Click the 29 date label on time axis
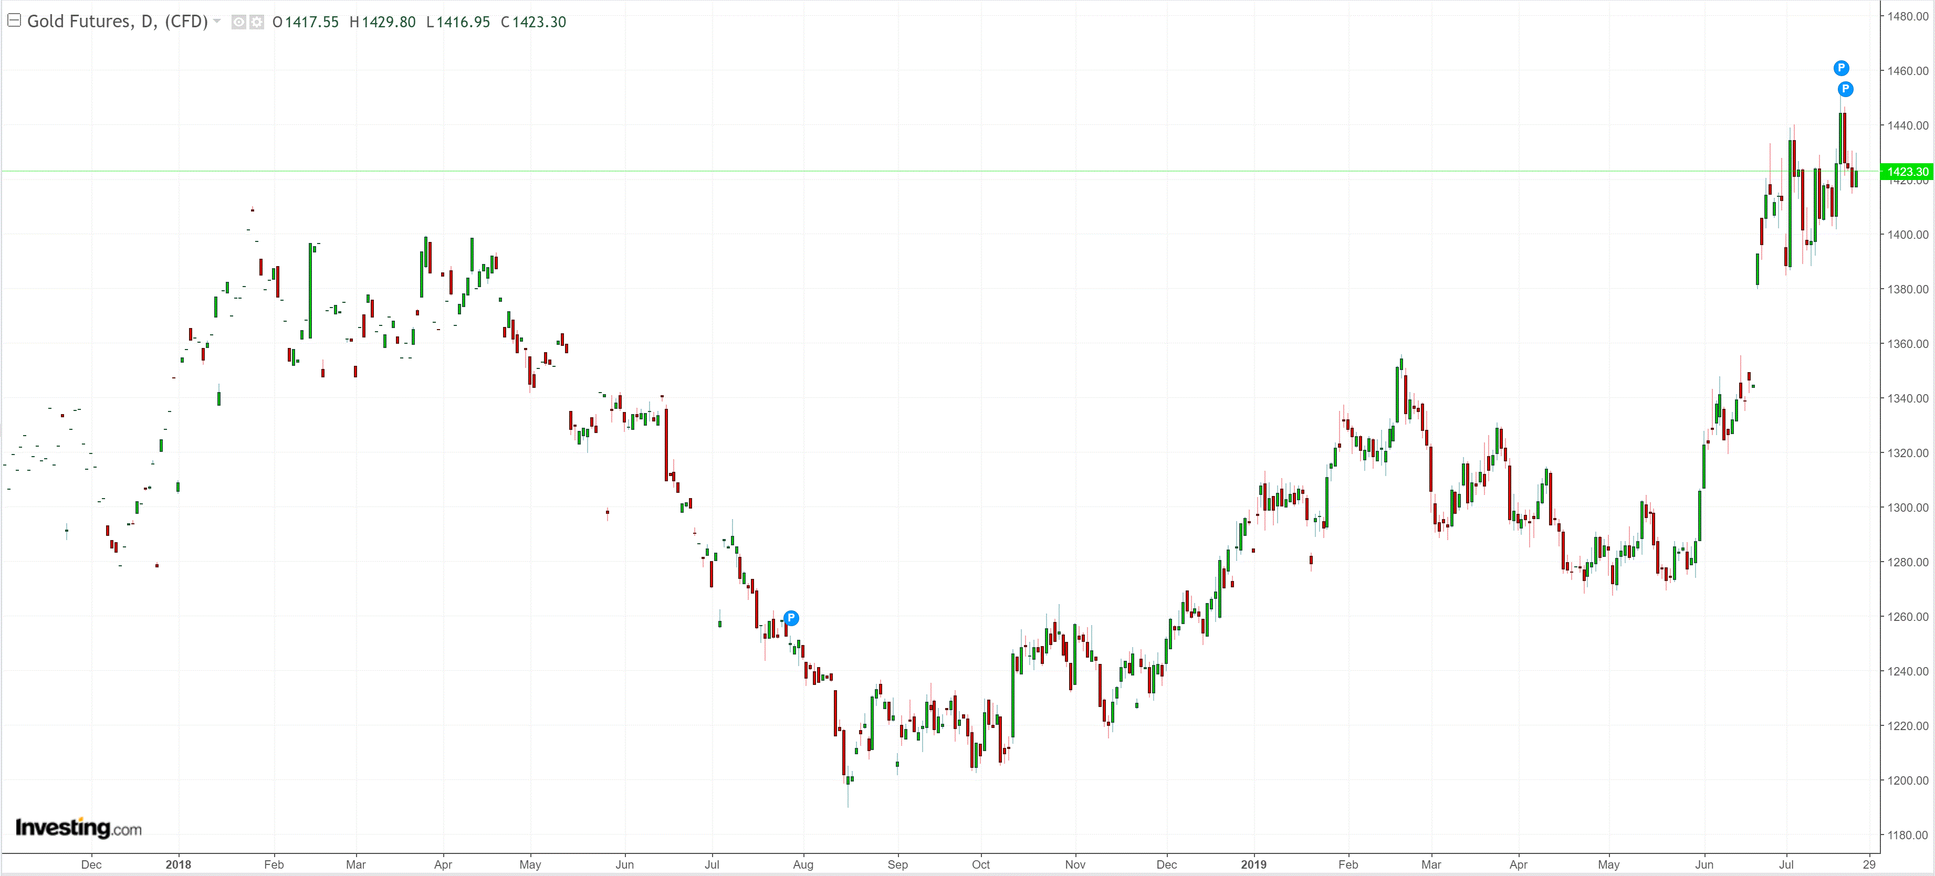This screenshot has width=1935, height=876. point(1869,864)
